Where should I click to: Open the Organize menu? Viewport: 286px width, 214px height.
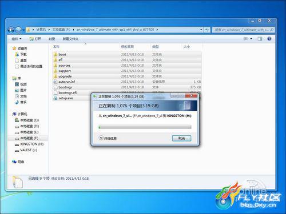(17, 39)
